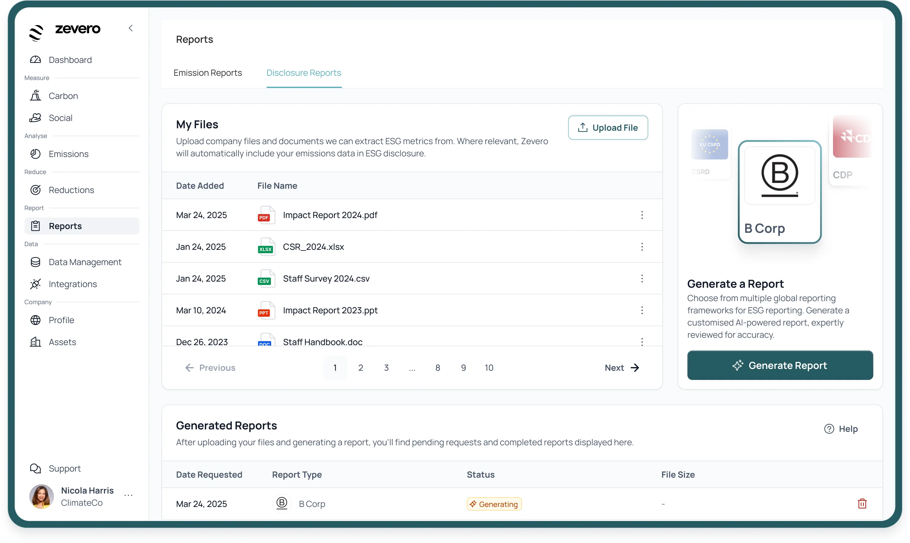Click the Support chat bubble icon
Screen dimensions: 910x543
(35, 468)
